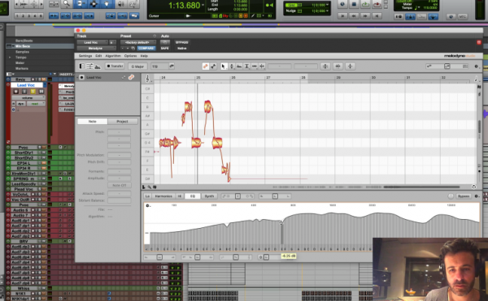488x301 pixels.
Task: Toggle the COMPARE button
Action: [x=146, y=48]
